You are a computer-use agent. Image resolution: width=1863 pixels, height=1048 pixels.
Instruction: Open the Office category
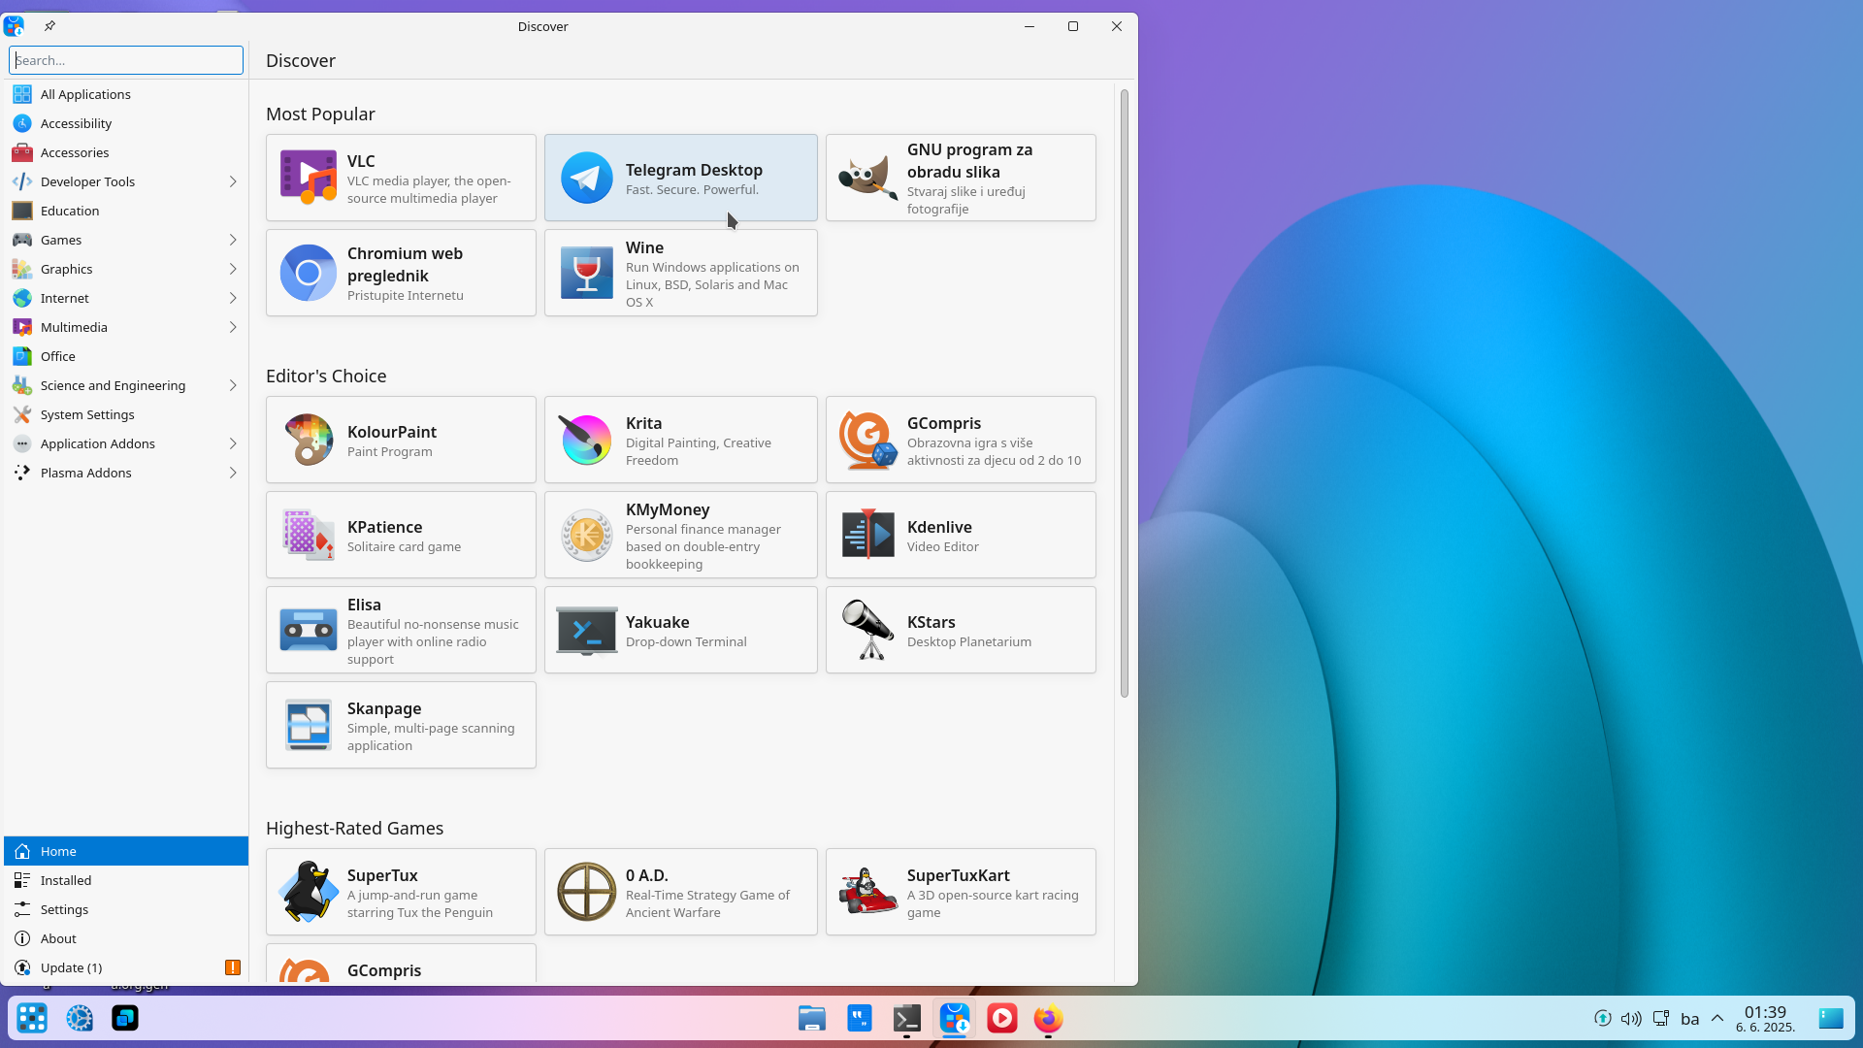126,356
